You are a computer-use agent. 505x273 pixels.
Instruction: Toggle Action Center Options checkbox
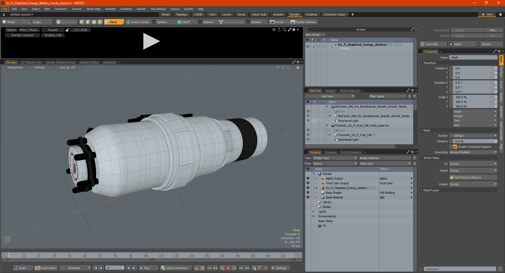coord(154,22)
